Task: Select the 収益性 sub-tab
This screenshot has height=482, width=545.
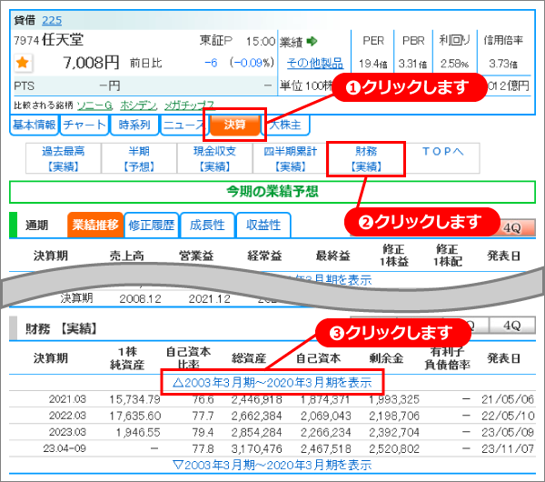Action: point(263,226)
